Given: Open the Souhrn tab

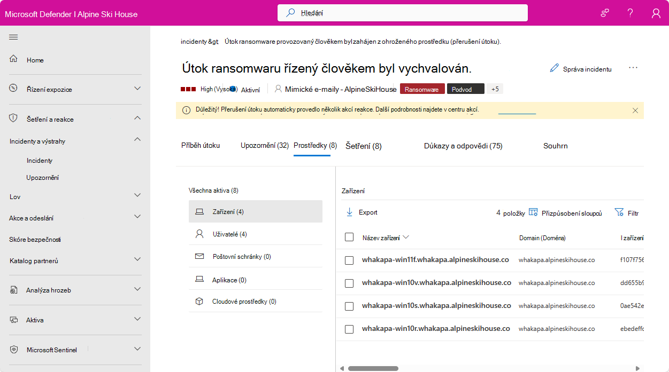Looking at the screenshot, I should (x=556, y=146).
